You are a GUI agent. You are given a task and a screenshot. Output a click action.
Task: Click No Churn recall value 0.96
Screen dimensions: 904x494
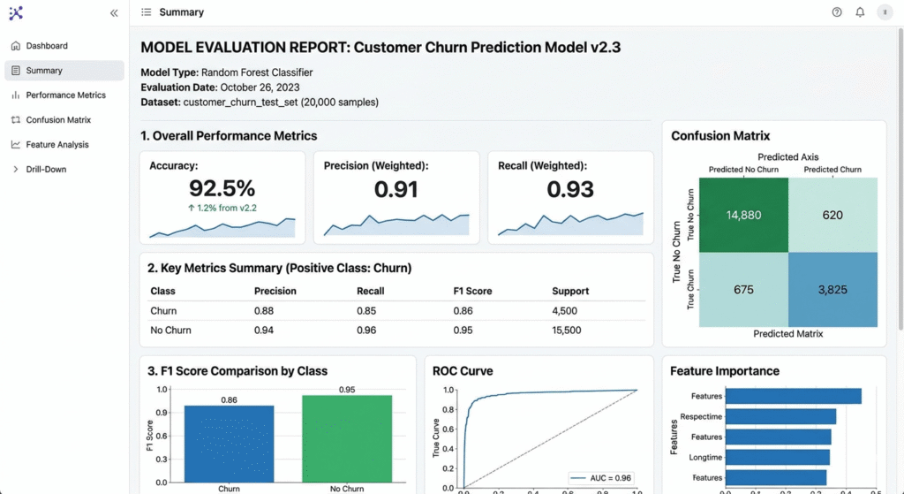(x=366, y=331)
